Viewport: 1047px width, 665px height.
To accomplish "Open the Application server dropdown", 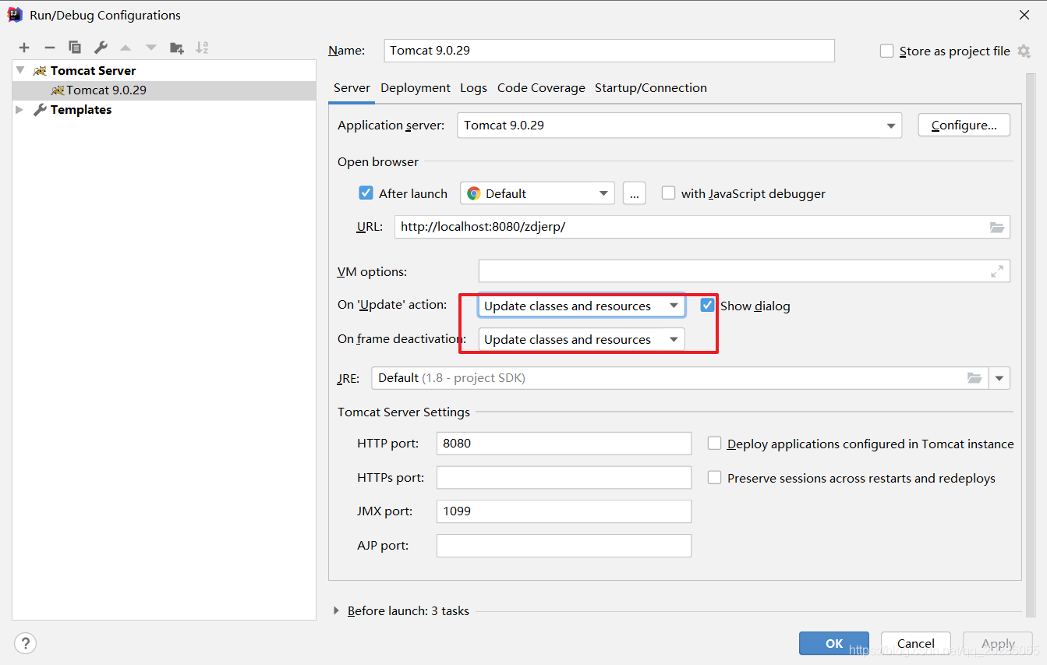I will 678,126.
